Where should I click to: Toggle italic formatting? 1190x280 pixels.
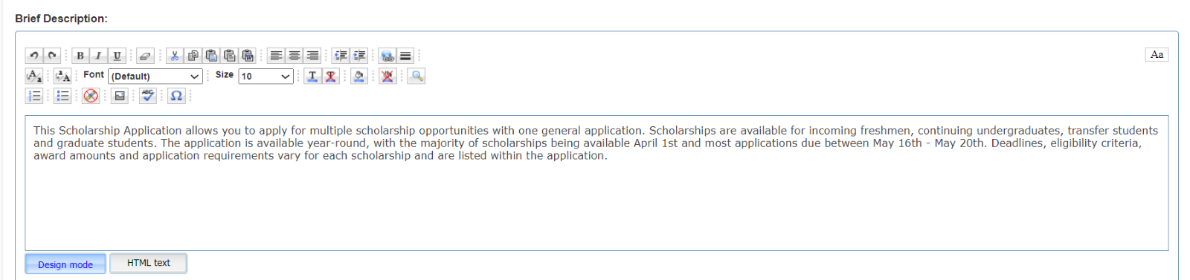click(98, 56)
